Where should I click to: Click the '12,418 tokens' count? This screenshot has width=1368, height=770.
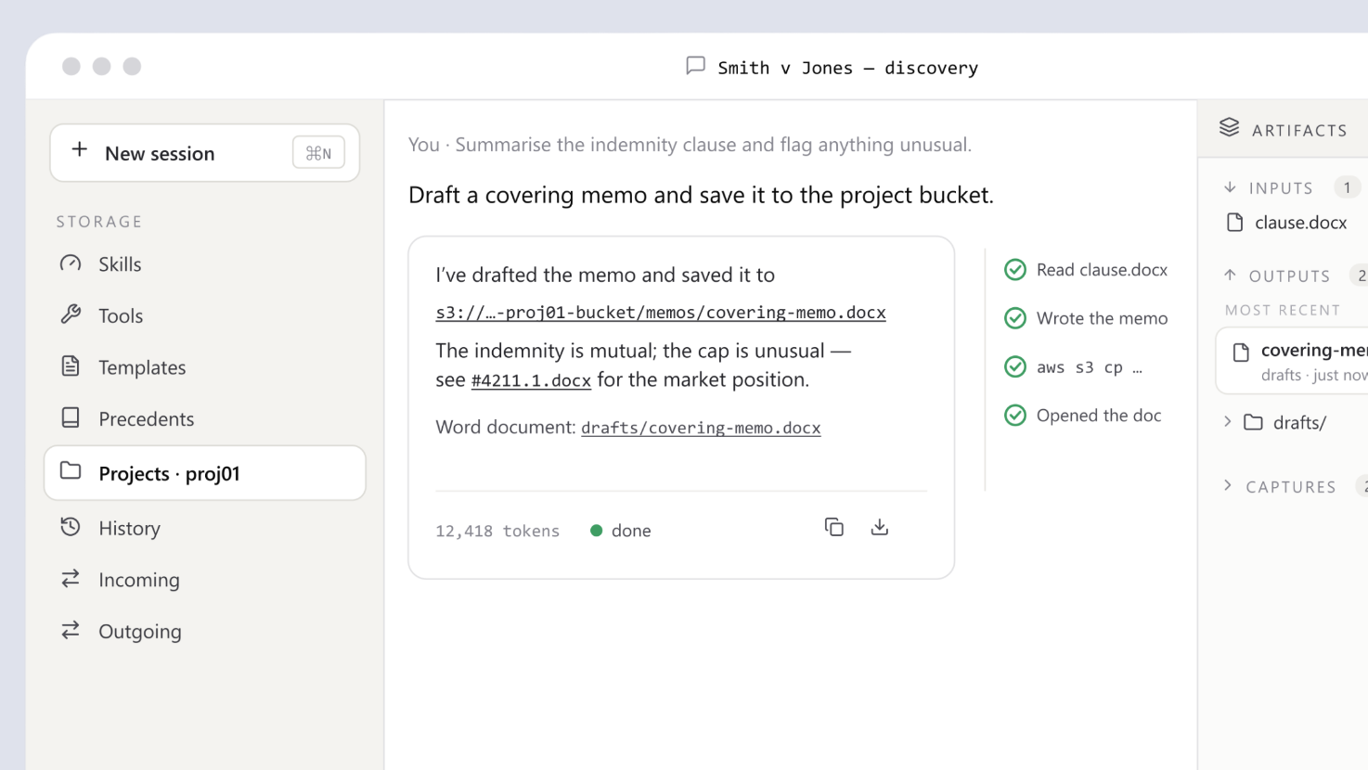click(x=497, y=531)
